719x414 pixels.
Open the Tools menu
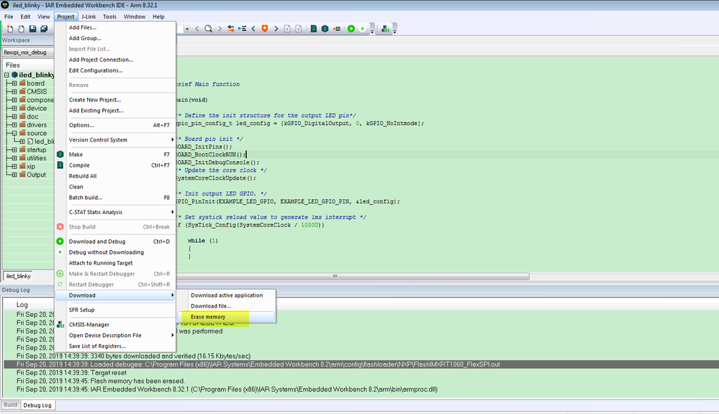tap(109, 17)
